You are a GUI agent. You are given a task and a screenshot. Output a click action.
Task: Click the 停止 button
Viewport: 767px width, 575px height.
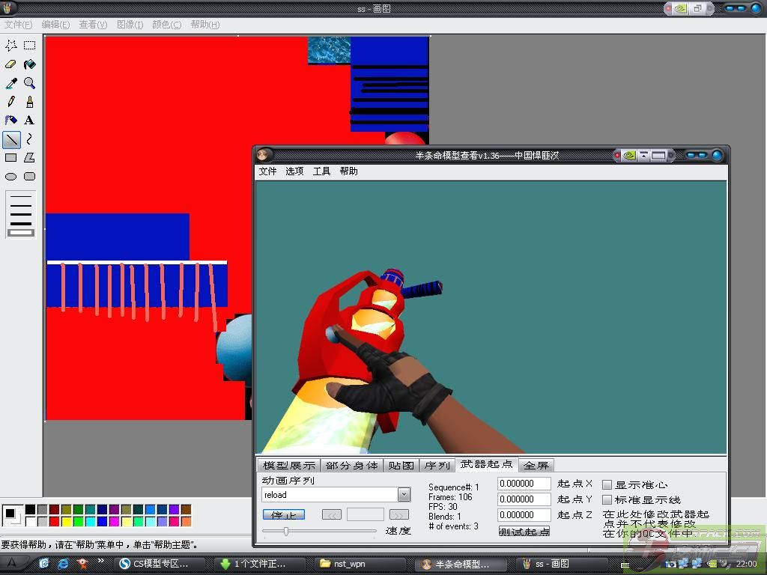pyautogui.click(x=284, y=515)
